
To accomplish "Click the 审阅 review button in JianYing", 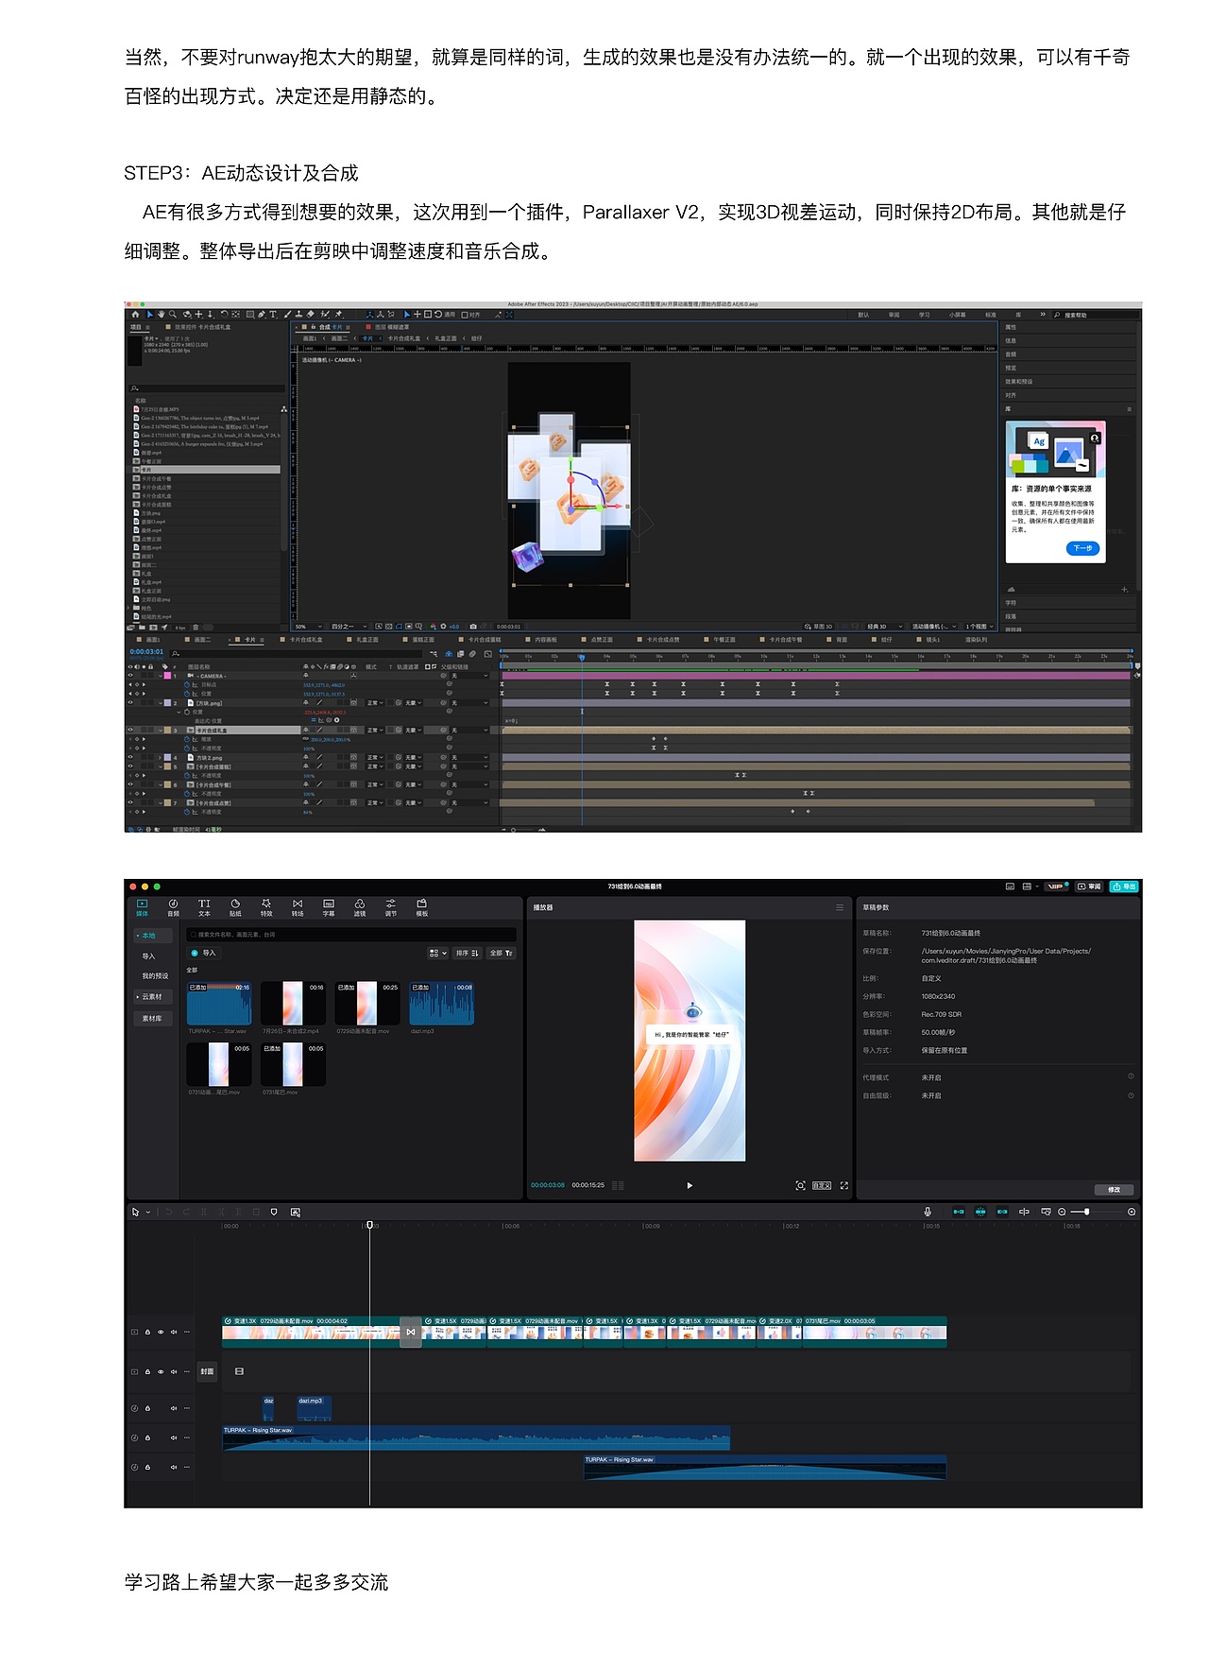I will 1089,887.
